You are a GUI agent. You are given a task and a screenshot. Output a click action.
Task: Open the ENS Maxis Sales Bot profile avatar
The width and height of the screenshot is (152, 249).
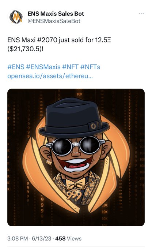(16, 17)
